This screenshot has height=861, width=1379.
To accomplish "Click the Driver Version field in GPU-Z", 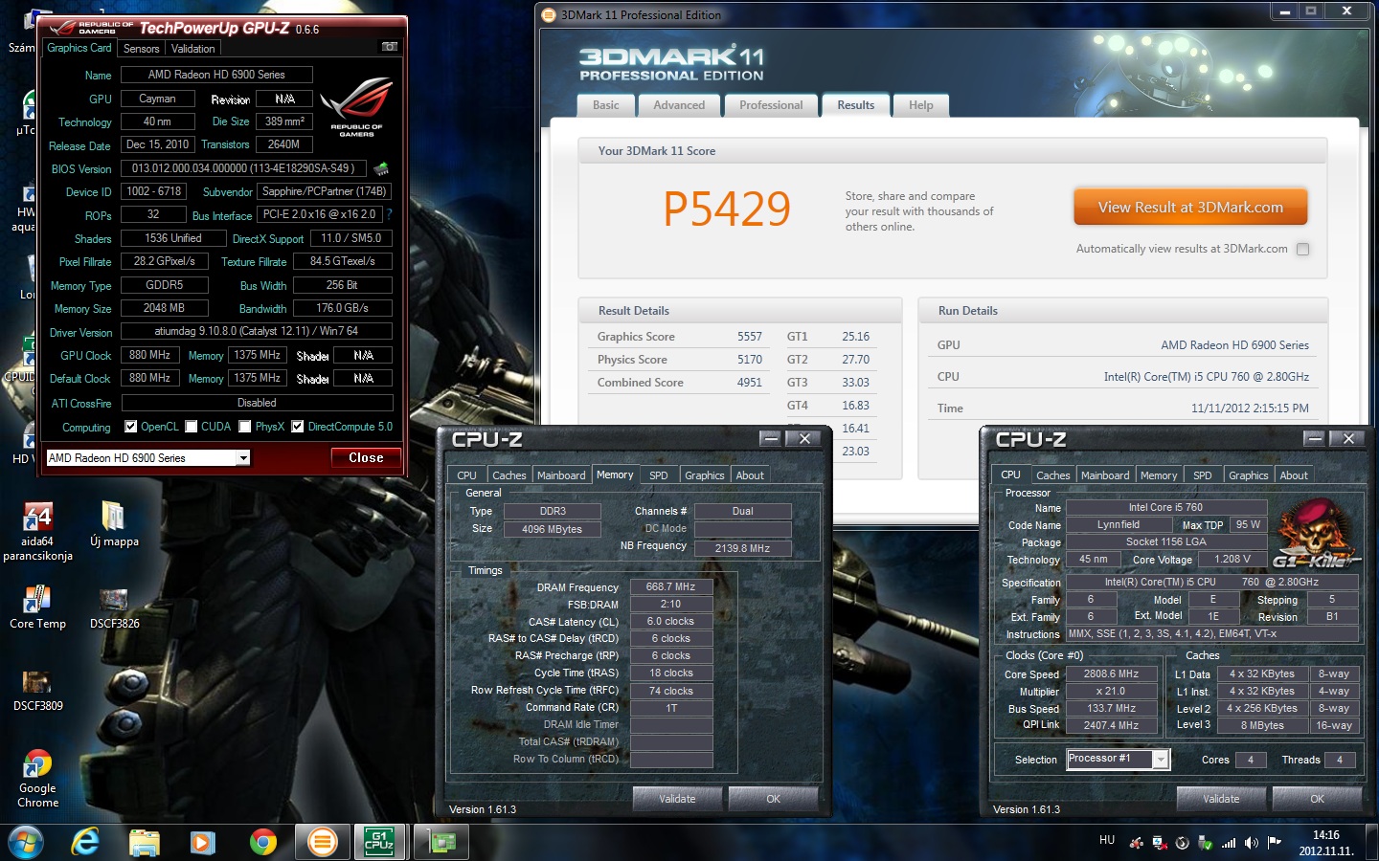I will click(x=257, y=332).
